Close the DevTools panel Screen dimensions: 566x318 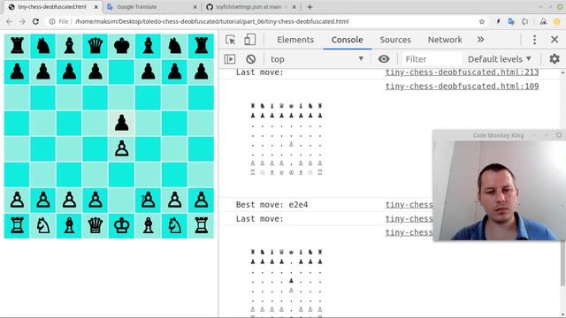click(x=555, y=40)
